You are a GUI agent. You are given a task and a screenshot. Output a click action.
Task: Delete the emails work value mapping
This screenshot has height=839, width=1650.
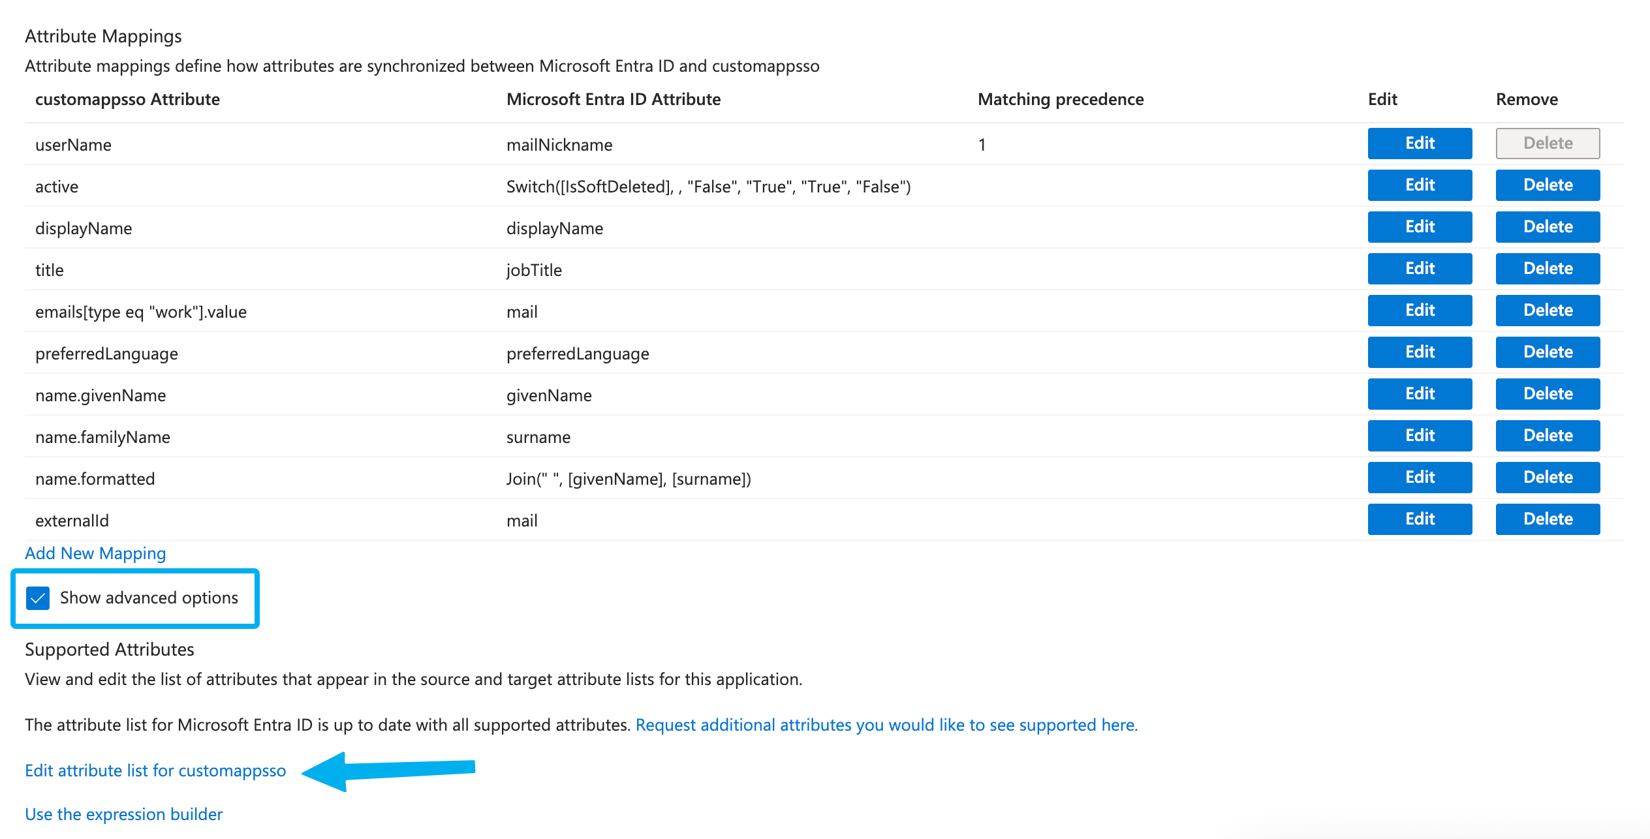[x=1547, y=310]
